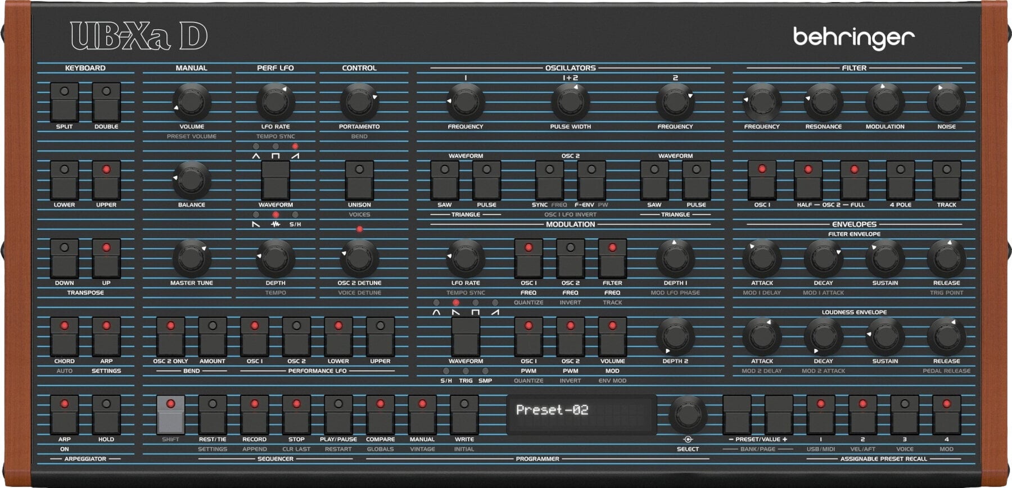Toggle oscillator 2 PULSE waveform button
This screenshot has height=488, width=1012.
click(696, 180)
